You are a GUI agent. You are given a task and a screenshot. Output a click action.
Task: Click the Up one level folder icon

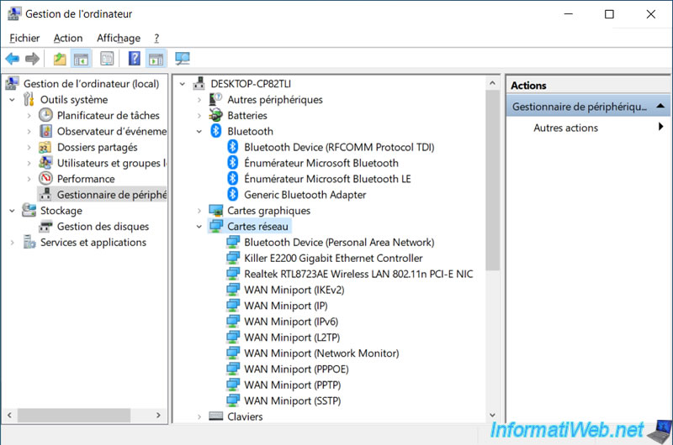60,58
